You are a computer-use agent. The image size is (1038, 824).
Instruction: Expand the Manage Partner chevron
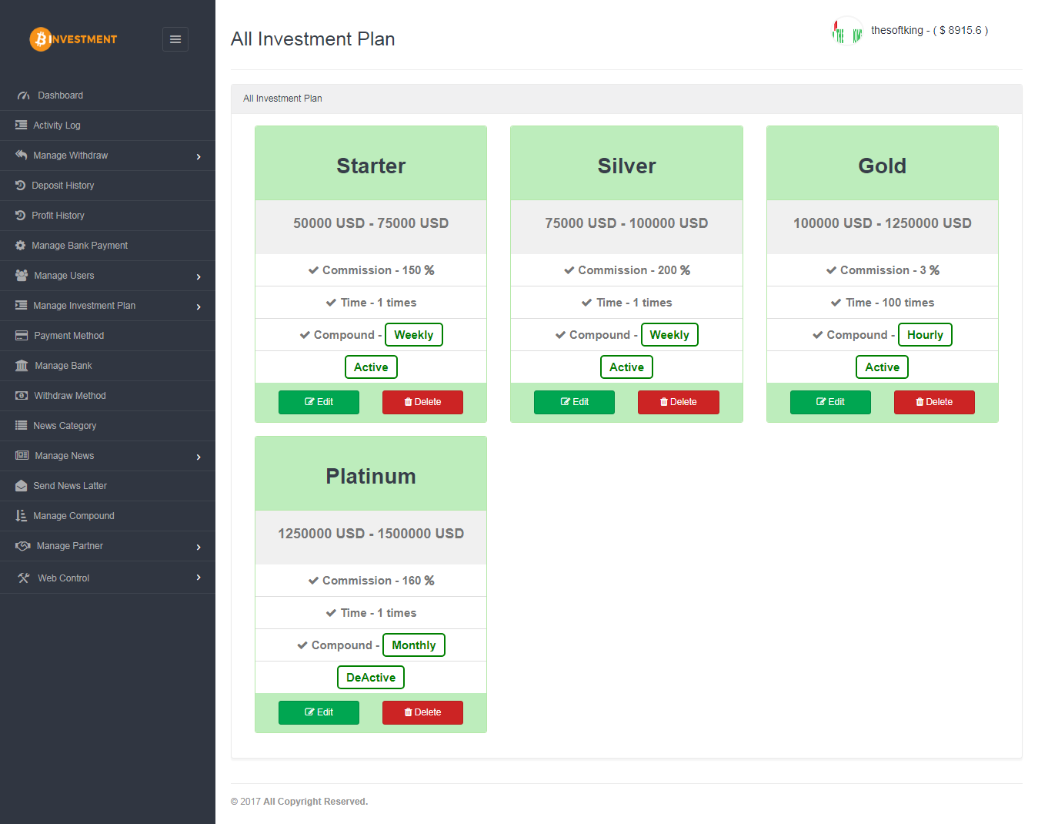pyautogui.click(x=199, y=547)
